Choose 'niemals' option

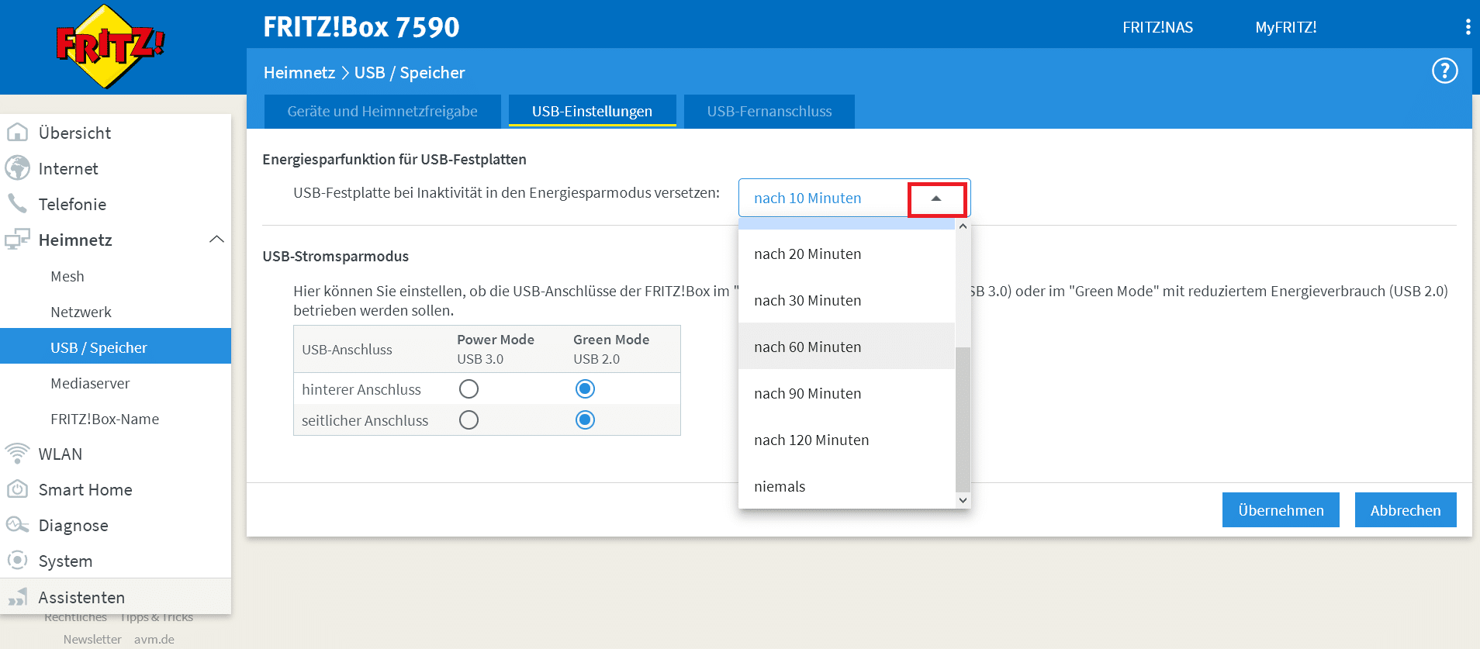(x=846, y=486)
